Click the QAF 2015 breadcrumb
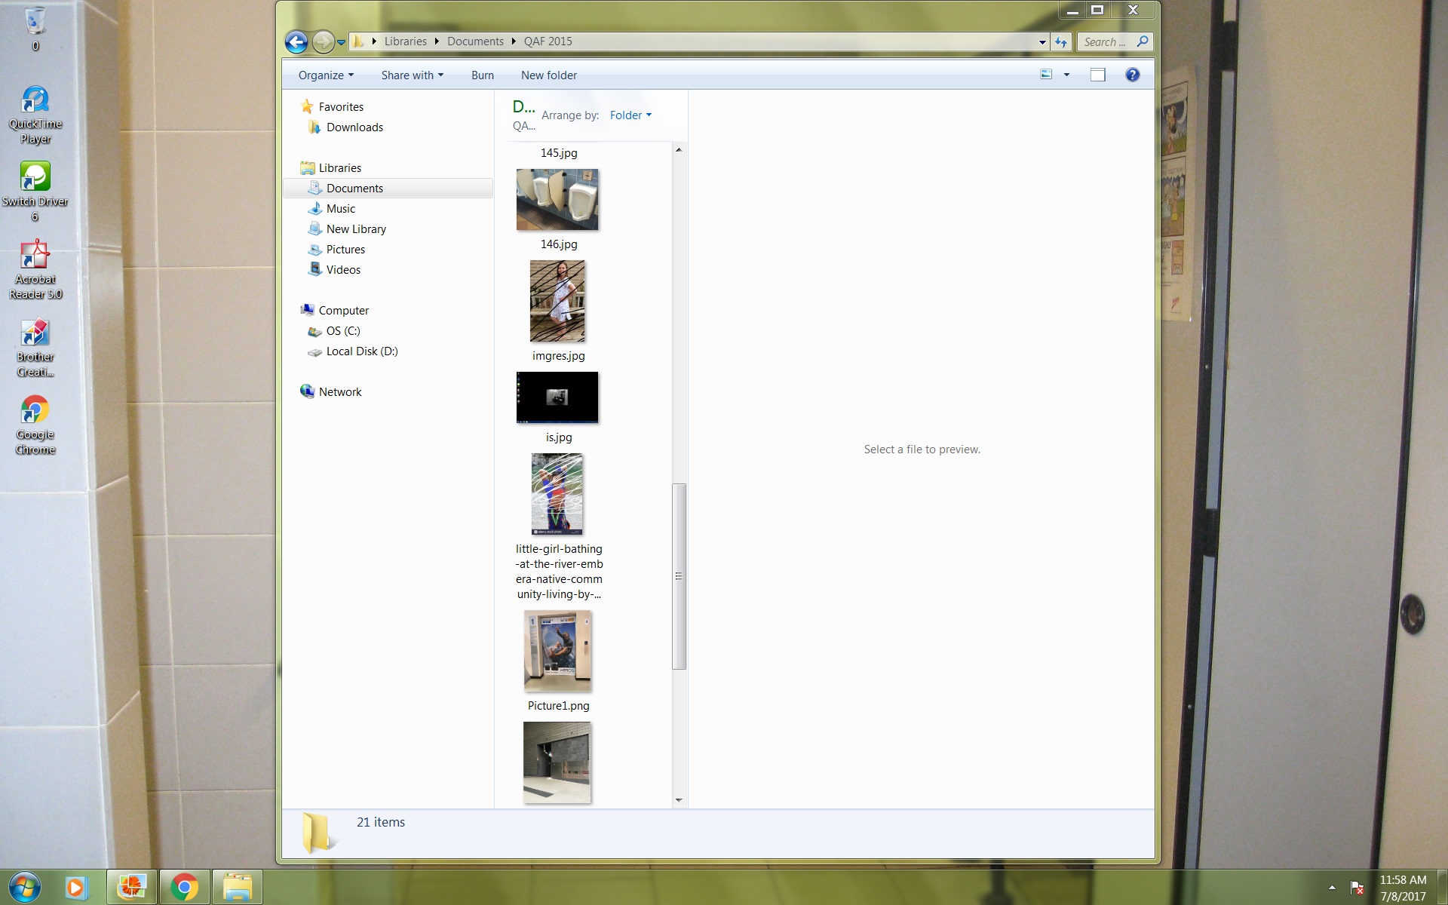This screenshot has height=905, width=1448. 548,41
